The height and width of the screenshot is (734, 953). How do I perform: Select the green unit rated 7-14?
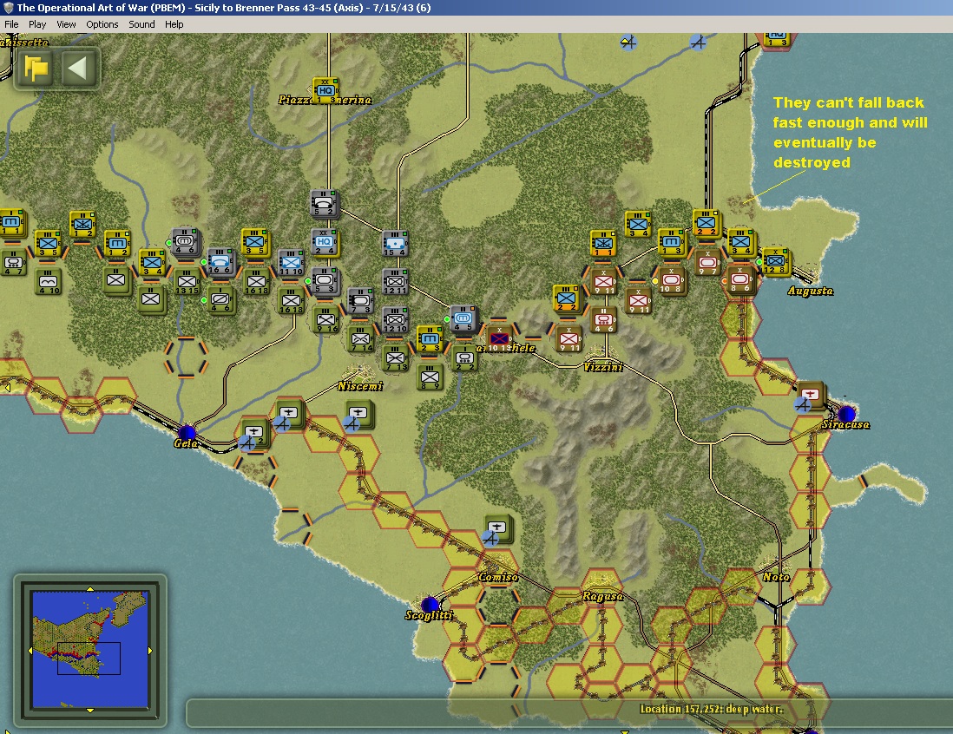coord(361,339)
